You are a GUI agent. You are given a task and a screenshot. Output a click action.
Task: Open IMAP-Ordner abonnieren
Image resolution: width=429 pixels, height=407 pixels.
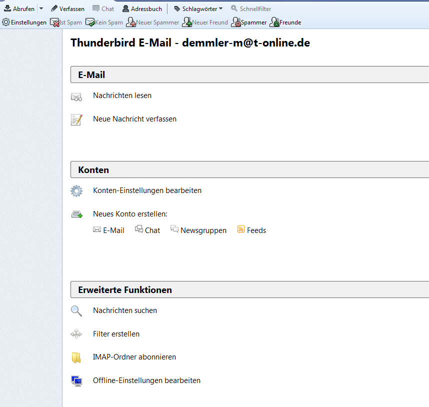pos(134,357)
